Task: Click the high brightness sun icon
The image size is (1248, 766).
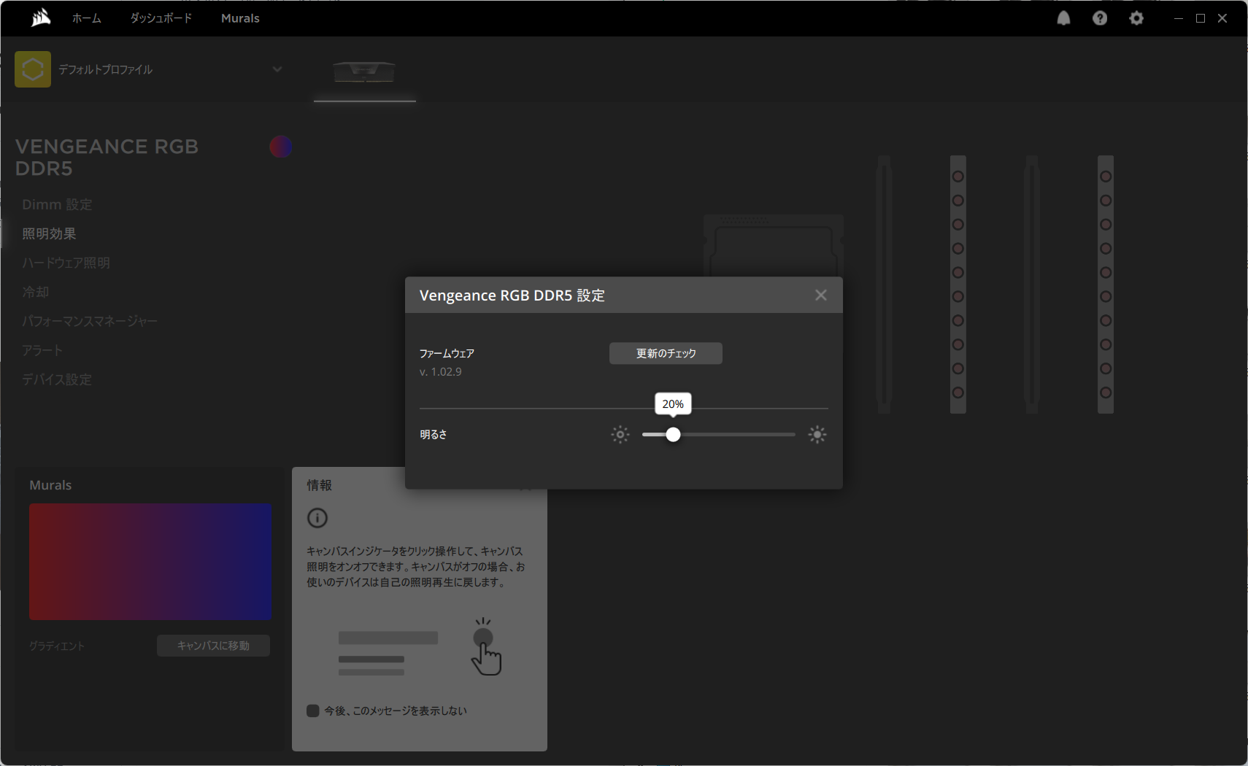Action: pos(817,435)
